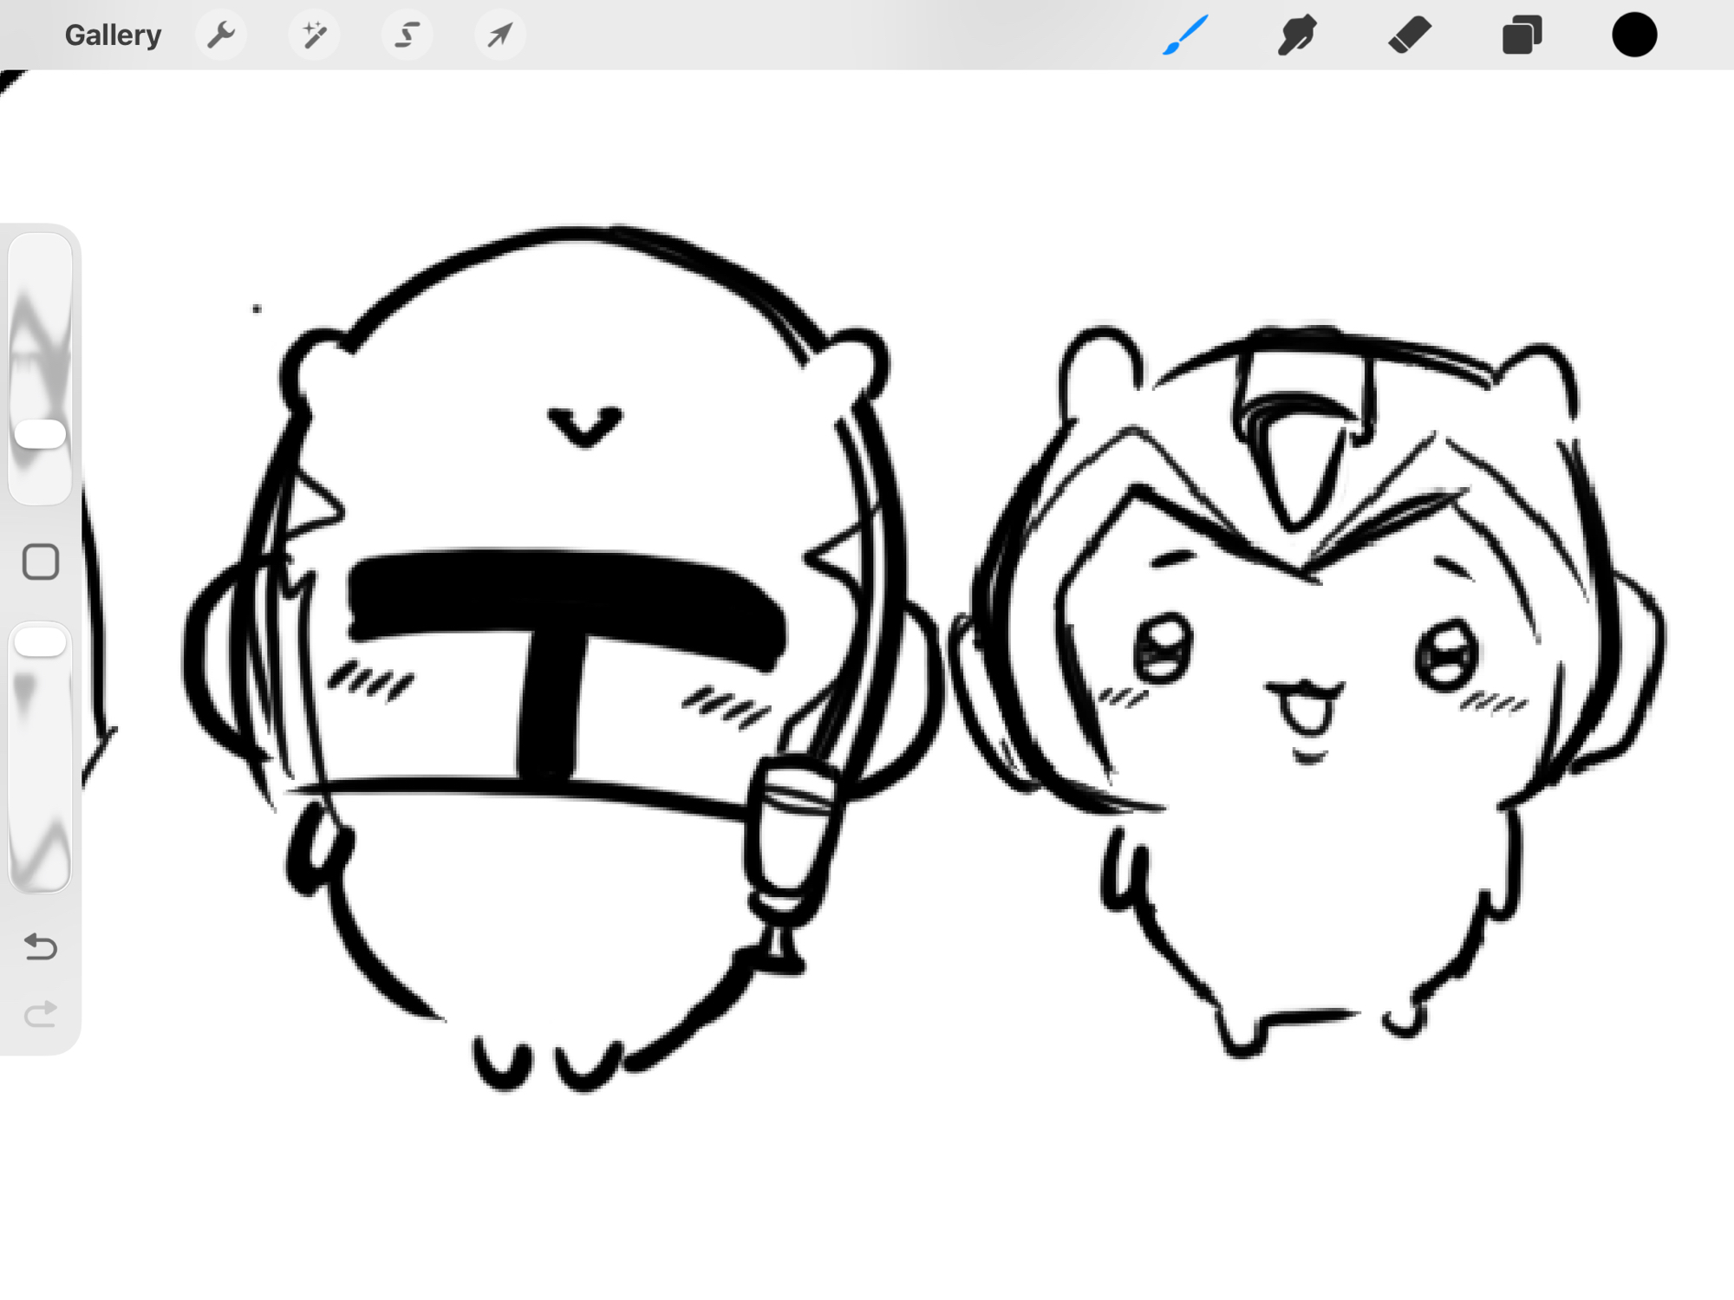Open the Adjustments magic wand menu
The width and height of the screenshot is (1734, 1300).
point(314,36)
